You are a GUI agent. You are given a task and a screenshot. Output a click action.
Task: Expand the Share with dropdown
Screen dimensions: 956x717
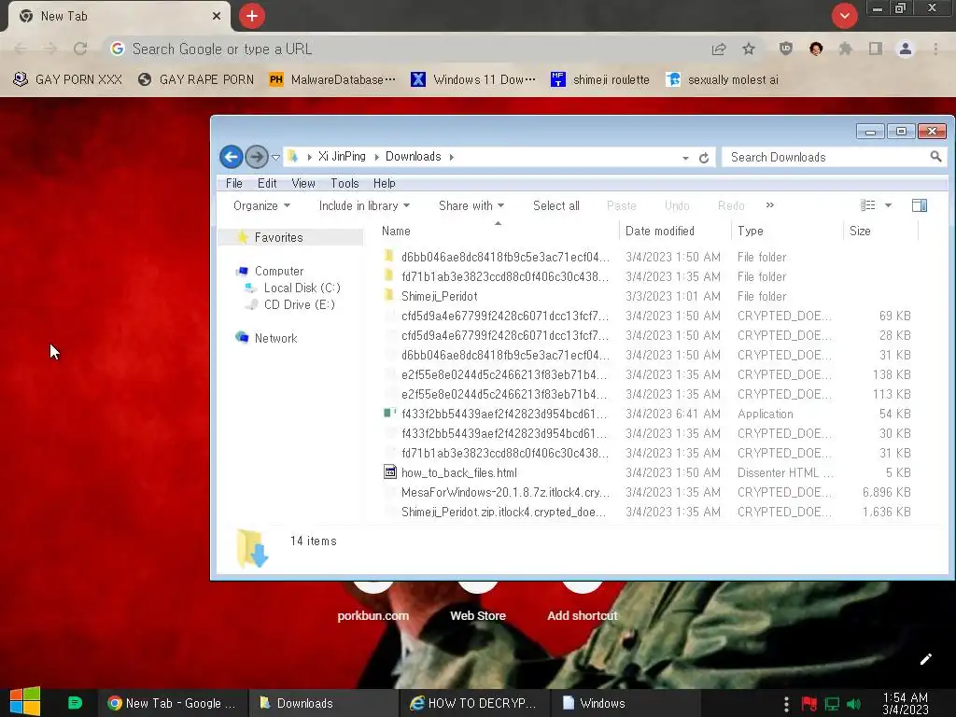tap(471, 205)
